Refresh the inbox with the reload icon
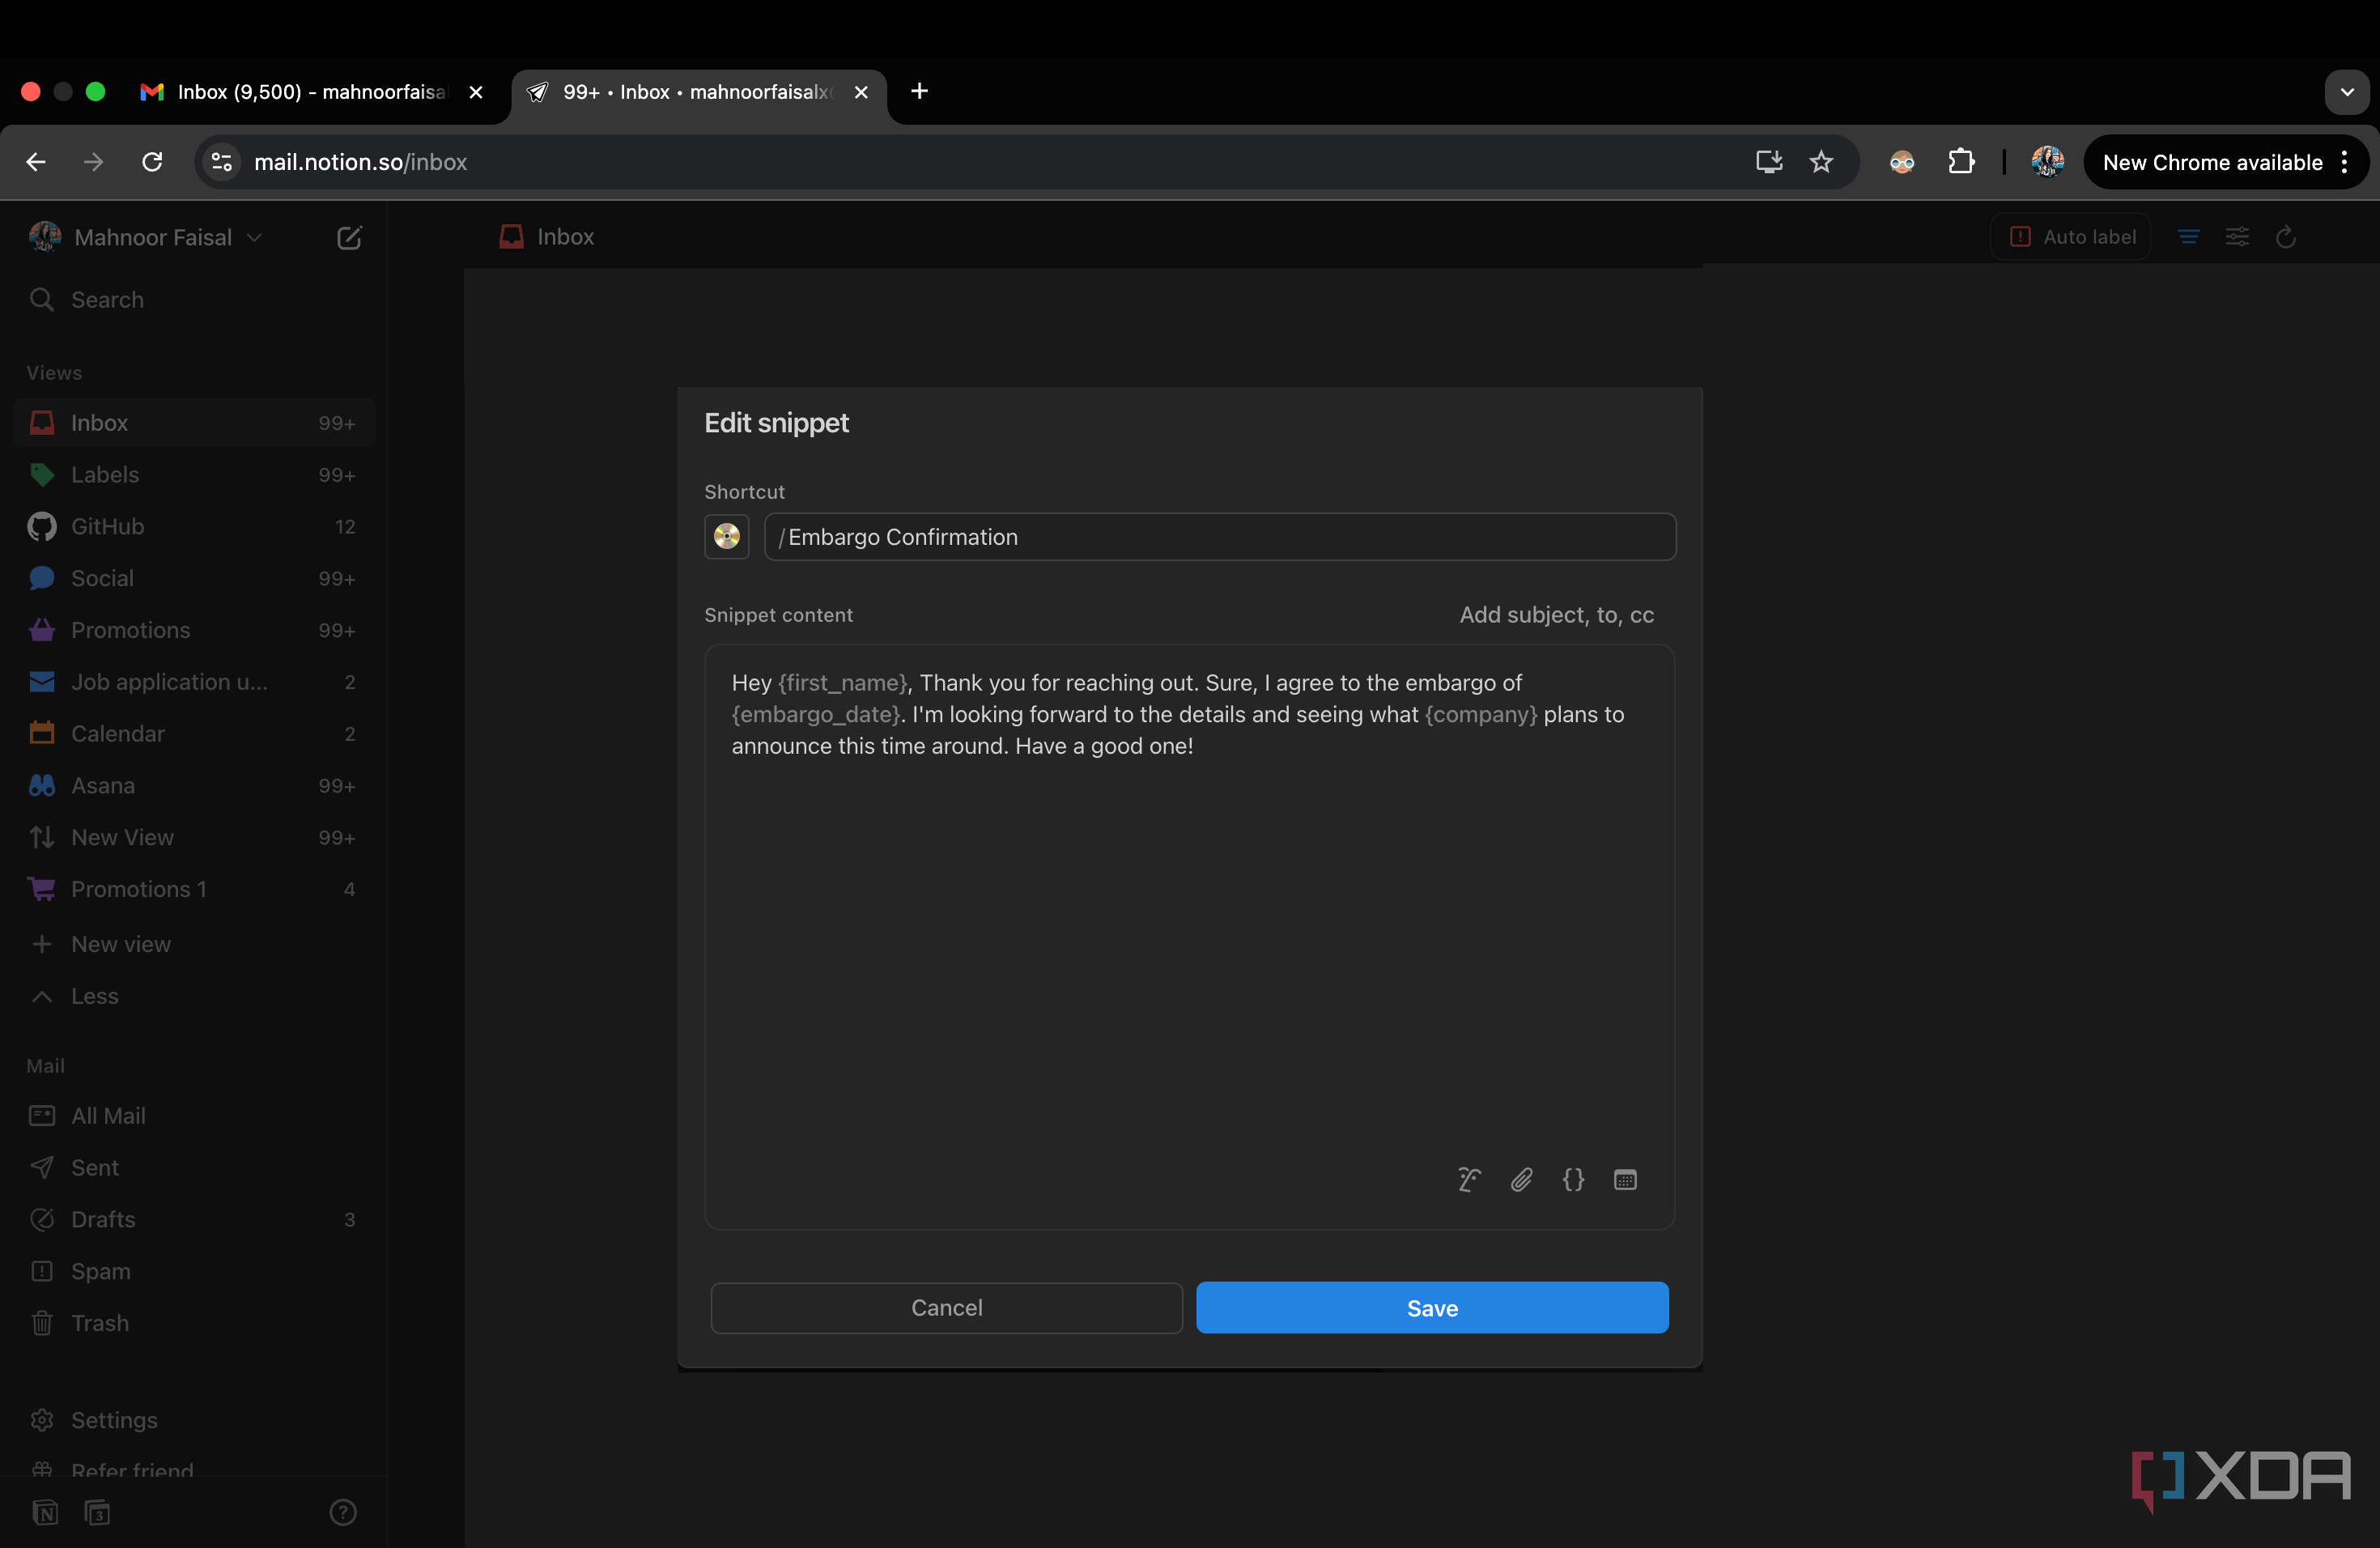The height and width of the screenshot is (1548, 2380). [2285, 237]
